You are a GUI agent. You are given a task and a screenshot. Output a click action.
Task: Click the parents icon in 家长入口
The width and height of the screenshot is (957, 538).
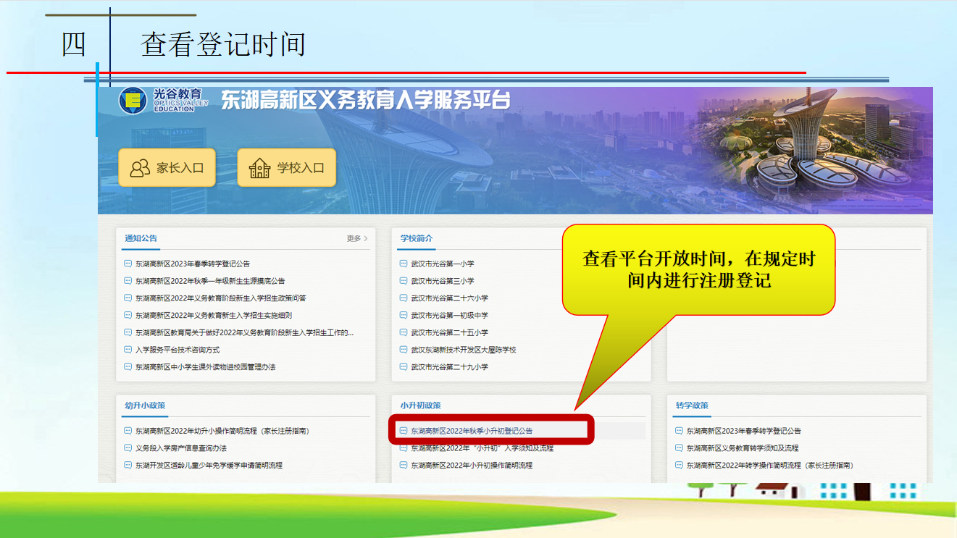[x=139, y=168]
